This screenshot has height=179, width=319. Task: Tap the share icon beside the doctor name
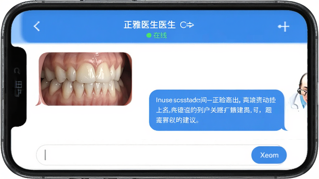point(187,25)
